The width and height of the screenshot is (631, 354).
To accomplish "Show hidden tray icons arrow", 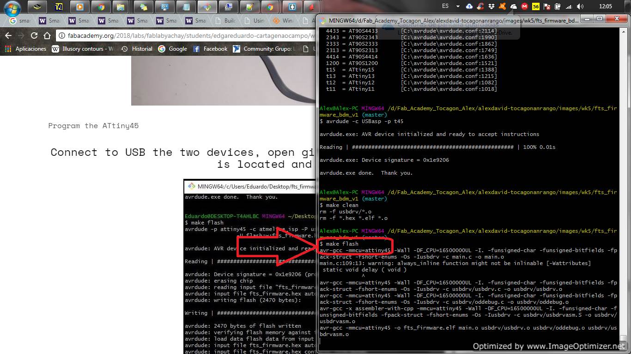I will click(x=458, y=6).
